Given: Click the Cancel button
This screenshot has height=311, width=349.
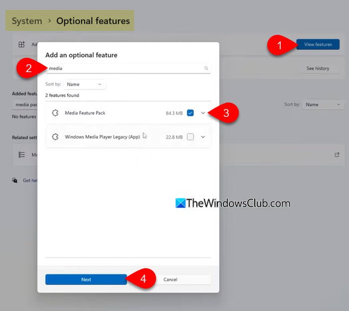Looking at the screenshot, I should [x=171, y=280].
